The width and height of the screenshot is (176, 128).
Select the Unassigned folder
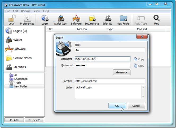point(18,79)
